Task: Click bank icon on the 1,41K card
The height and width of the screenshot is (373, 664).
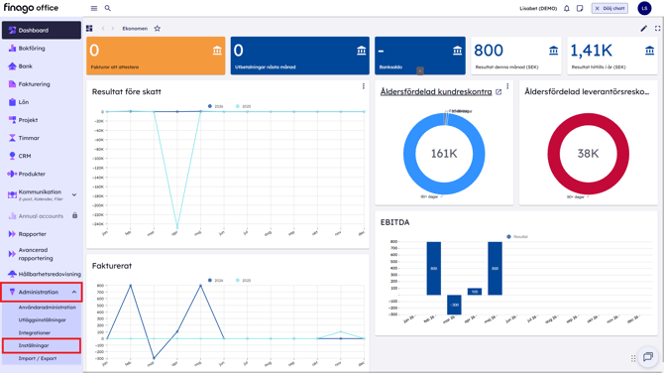Action: click(x=649, y=51)
